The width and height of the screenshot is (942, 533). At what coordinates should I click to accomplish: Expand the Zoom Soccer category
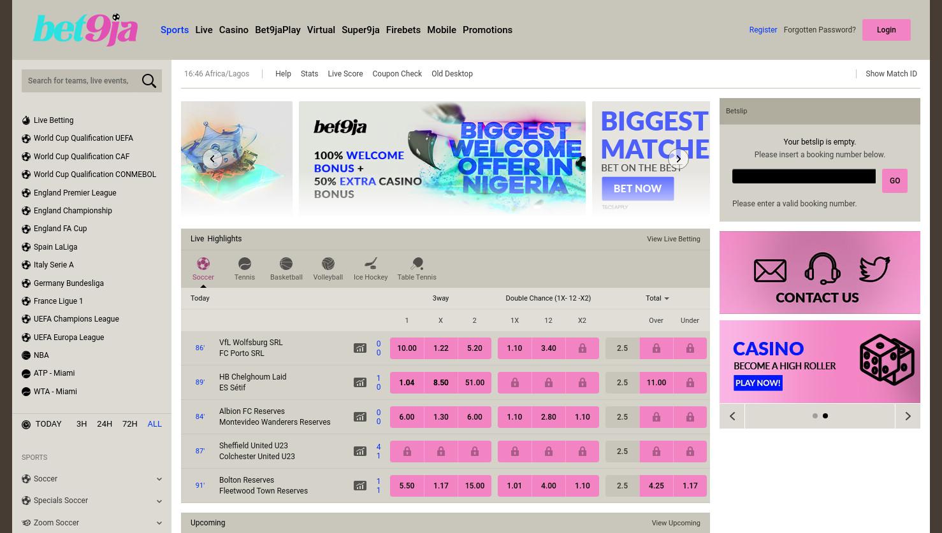pos(92,523)
